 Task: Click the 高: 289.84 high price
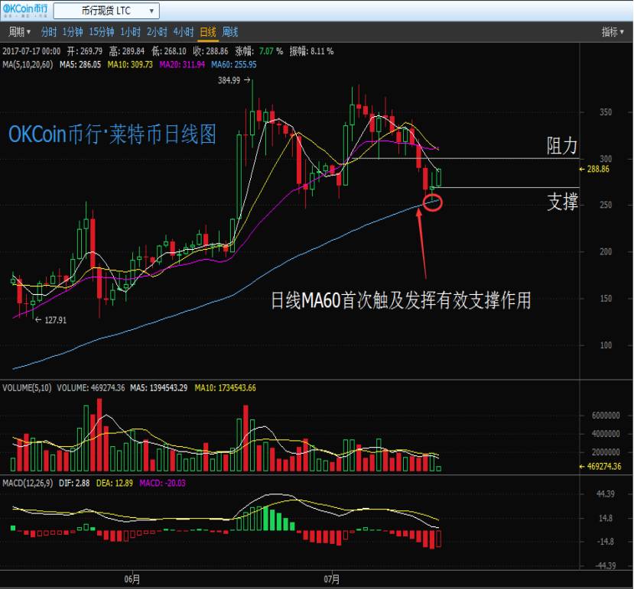coord(126,51)
